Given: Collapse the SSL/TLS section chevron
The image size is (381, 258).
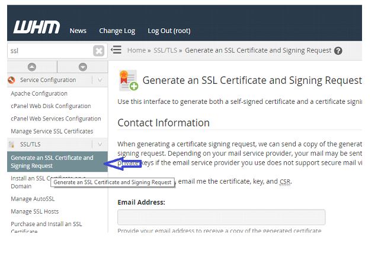Looking at the screenshot, I should [100, 145].
